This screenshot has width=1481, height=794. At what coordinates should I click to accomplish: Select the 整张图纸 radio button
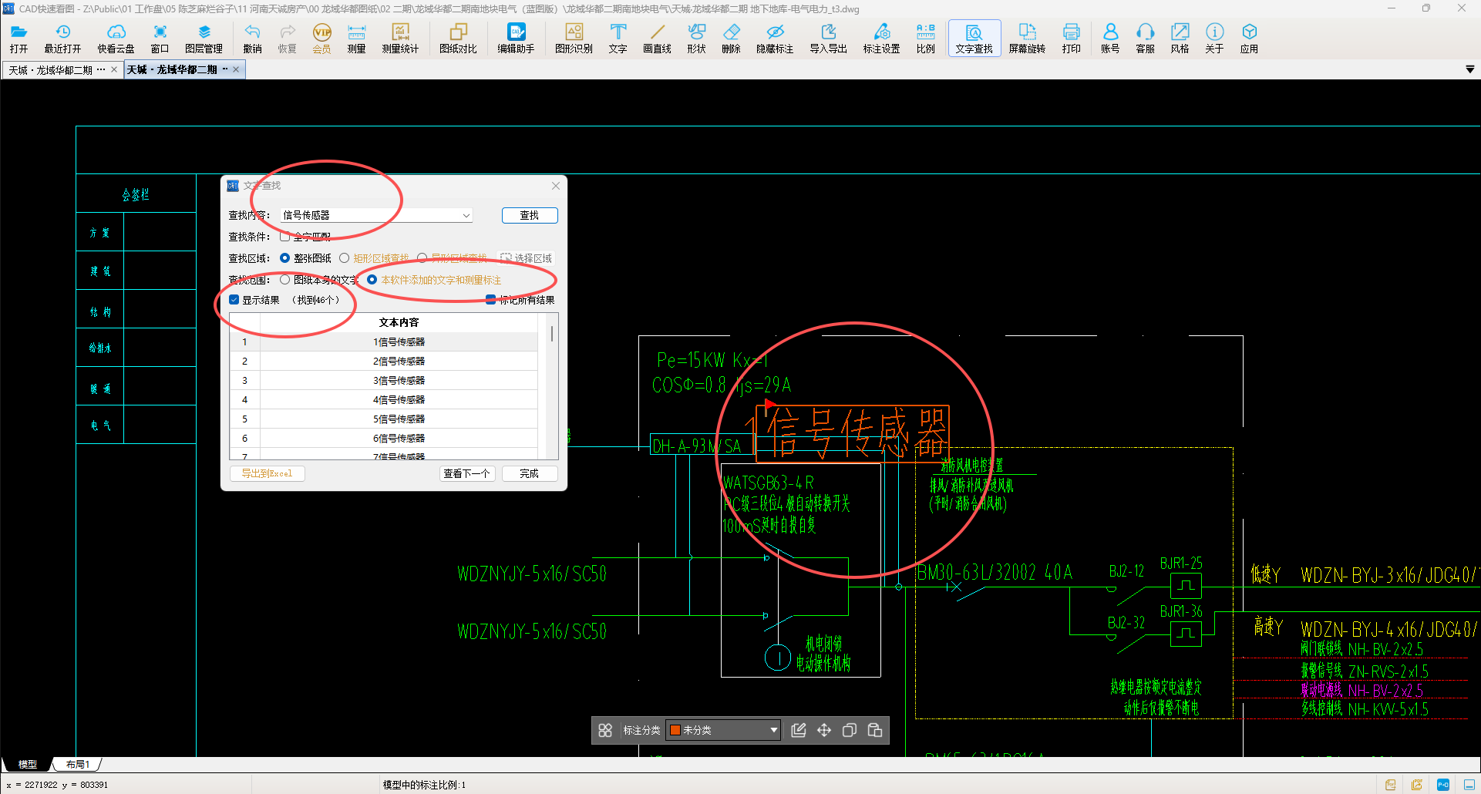285,258
